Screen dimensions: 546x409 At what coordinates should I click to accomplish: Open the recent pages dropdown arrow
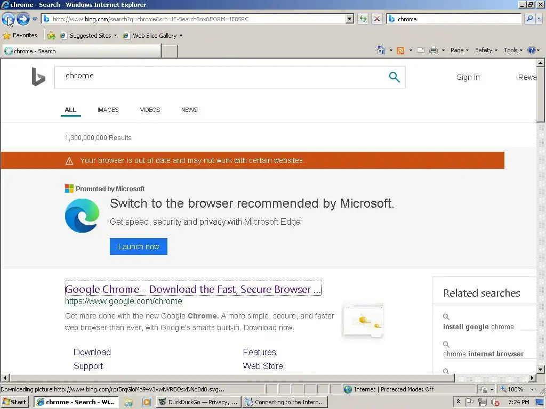click(35, 19)
